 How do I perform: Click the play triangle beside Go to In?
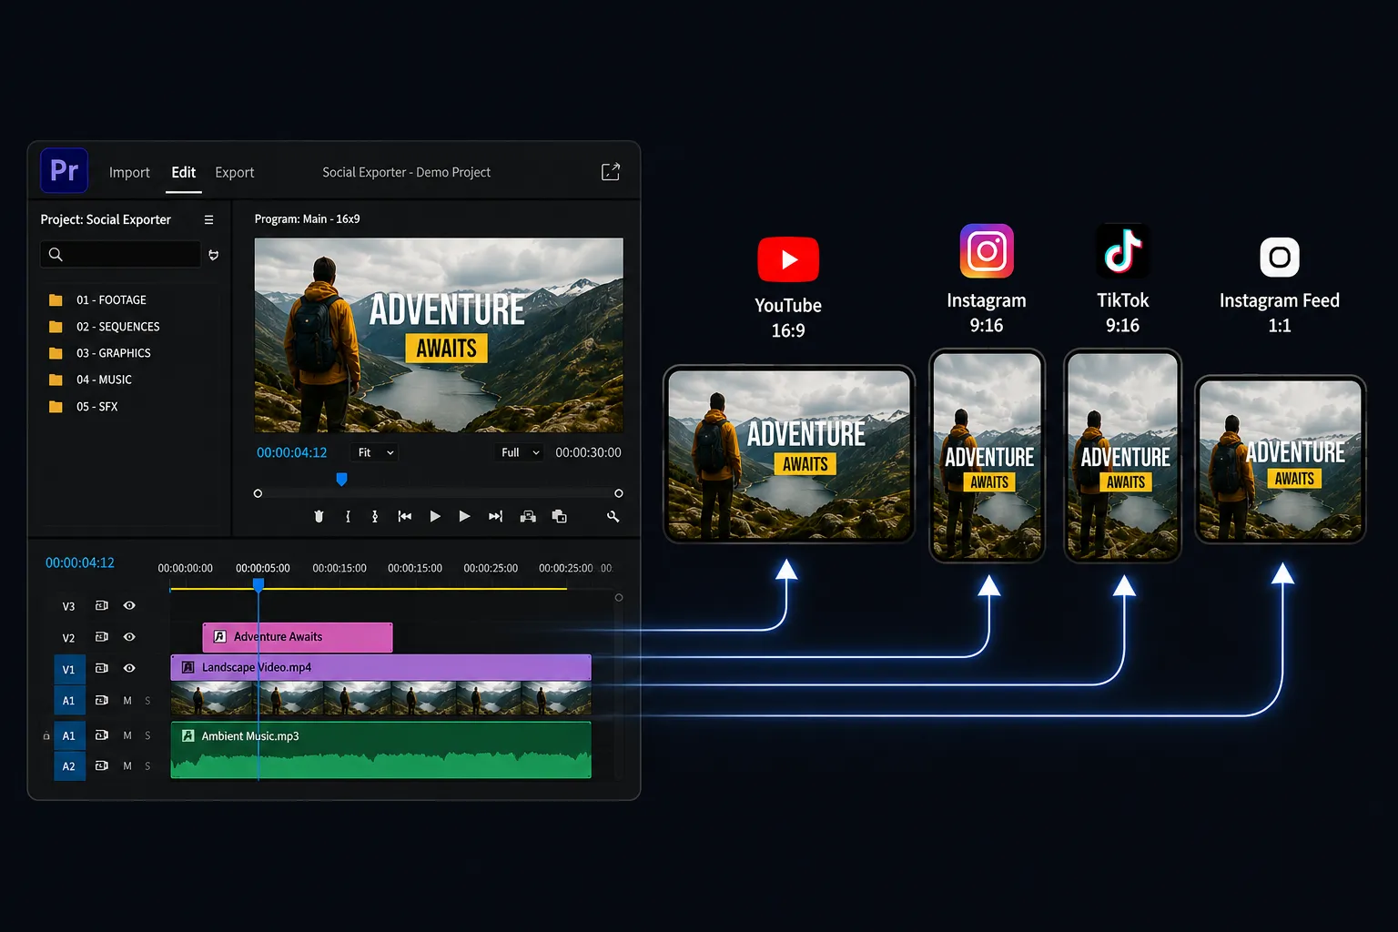coord(435,516)
